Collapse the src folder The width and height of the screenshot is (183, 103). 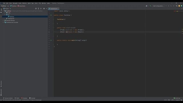pos(5,15)
